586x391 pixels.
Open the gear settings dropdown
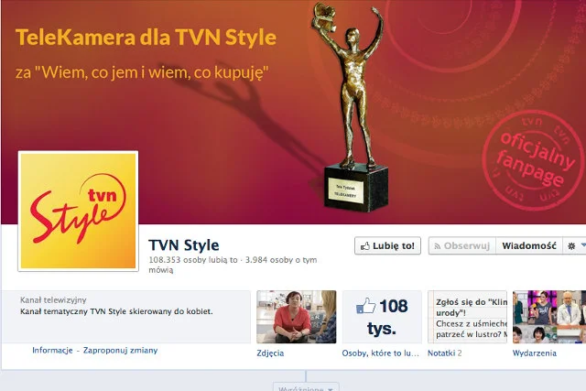(575, 245)
